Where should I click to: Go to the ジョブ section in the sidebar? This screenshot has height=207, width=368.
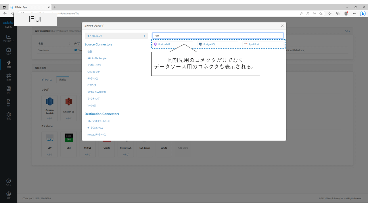tap(9, 51)
